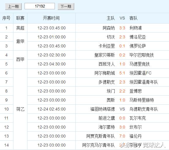Click the 荷乙 league cell
The height and width of the screenshot is (150, 169).
tap(20, 109)
